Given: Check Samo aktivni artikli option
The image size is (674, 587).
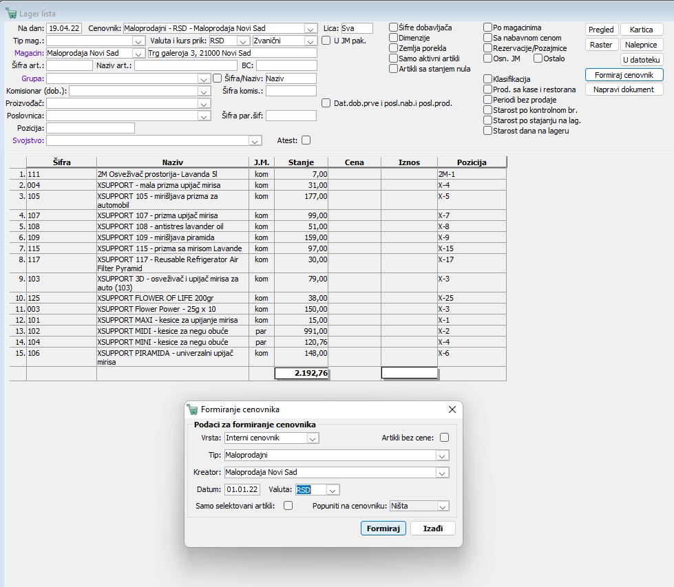Looking at the screenshot, I should 393,58.
